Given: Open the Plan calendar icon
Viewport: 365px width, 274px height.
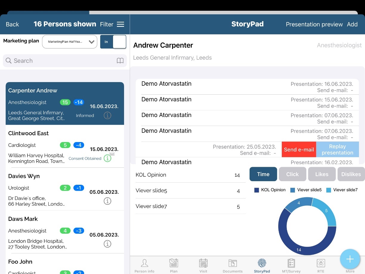Looking at the screenshot, I should (174, 263).
